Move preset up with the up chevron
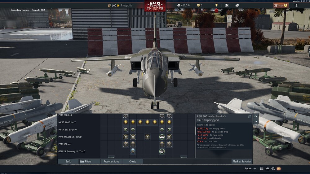This screenshot has width=310, height=174. coord(256,116)
